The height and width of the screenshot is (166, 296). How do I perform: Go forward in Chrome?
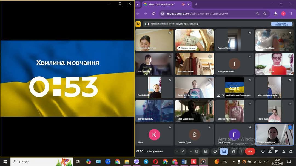(x=146, y=14)
